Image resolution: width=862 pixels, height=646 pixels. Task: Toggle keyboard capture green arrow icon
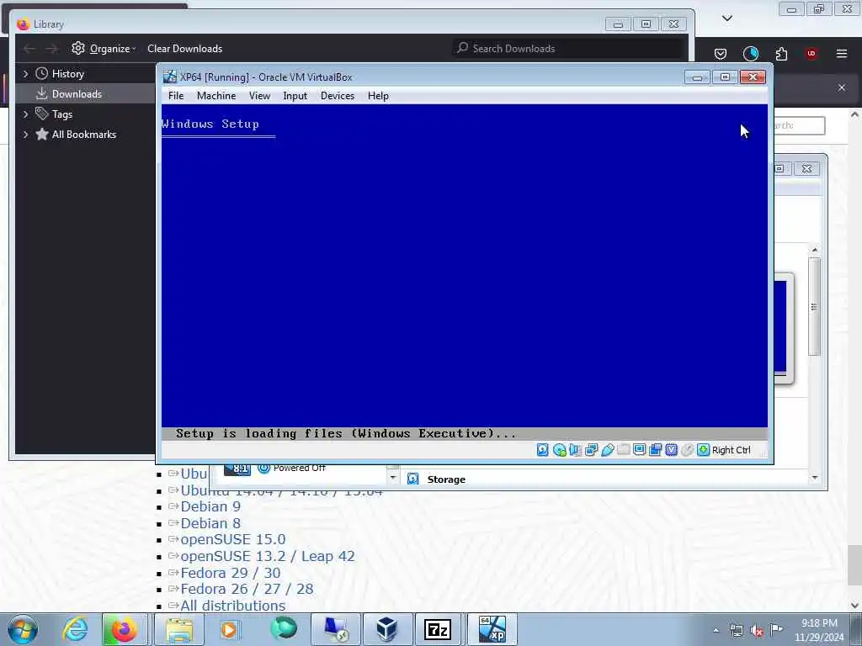point(703,450)
